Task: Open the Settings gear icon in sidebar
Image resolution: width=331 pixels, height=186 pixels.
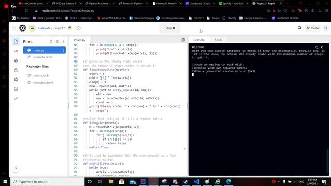Action: click(x=16, y=80)
